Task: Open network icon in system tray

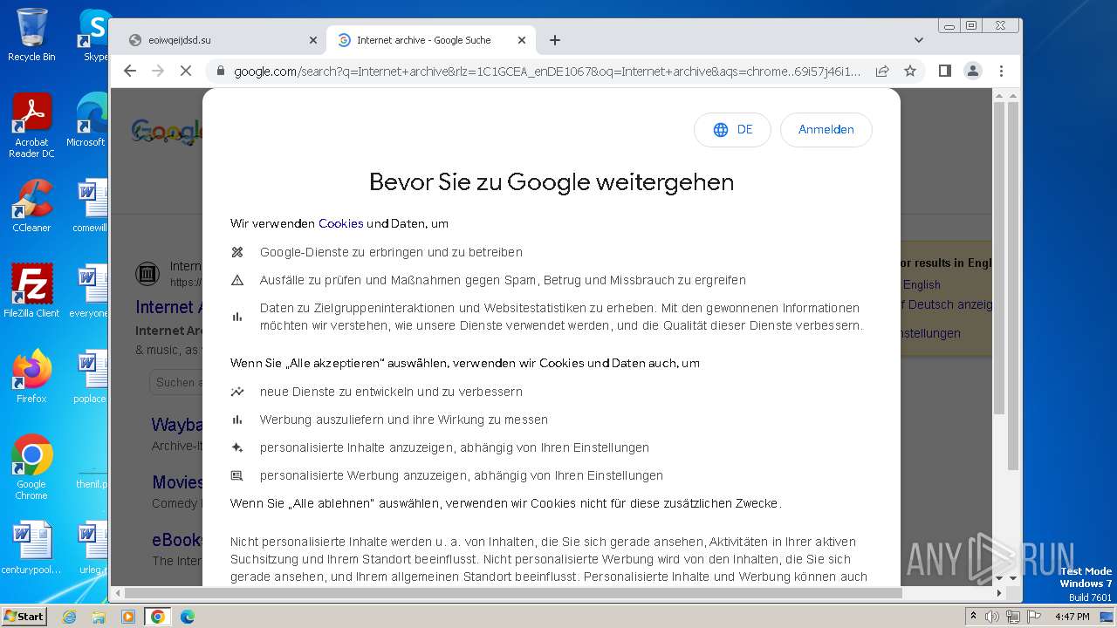Action: coord(1012,617)
